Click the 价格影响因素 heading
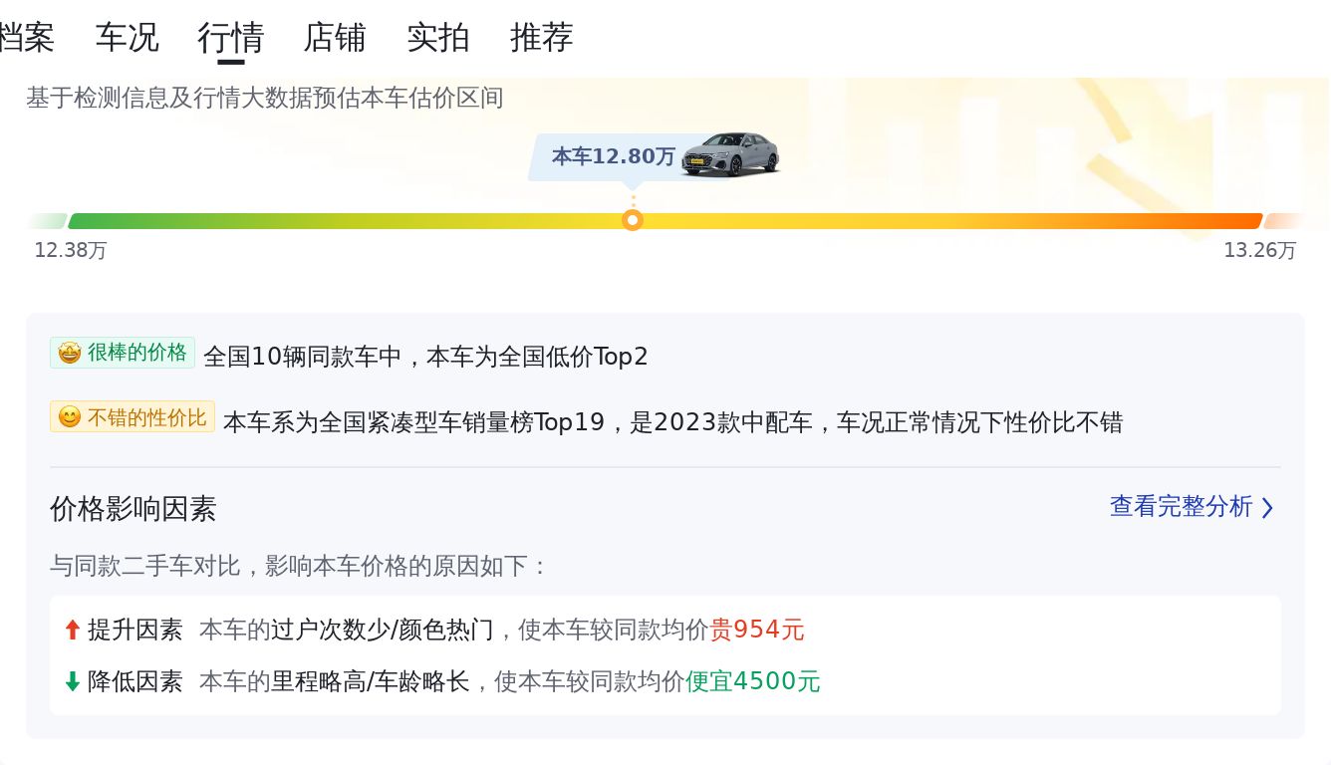Image resolution: width=1331 pixels, height=765 pixels. coord(133,509)
